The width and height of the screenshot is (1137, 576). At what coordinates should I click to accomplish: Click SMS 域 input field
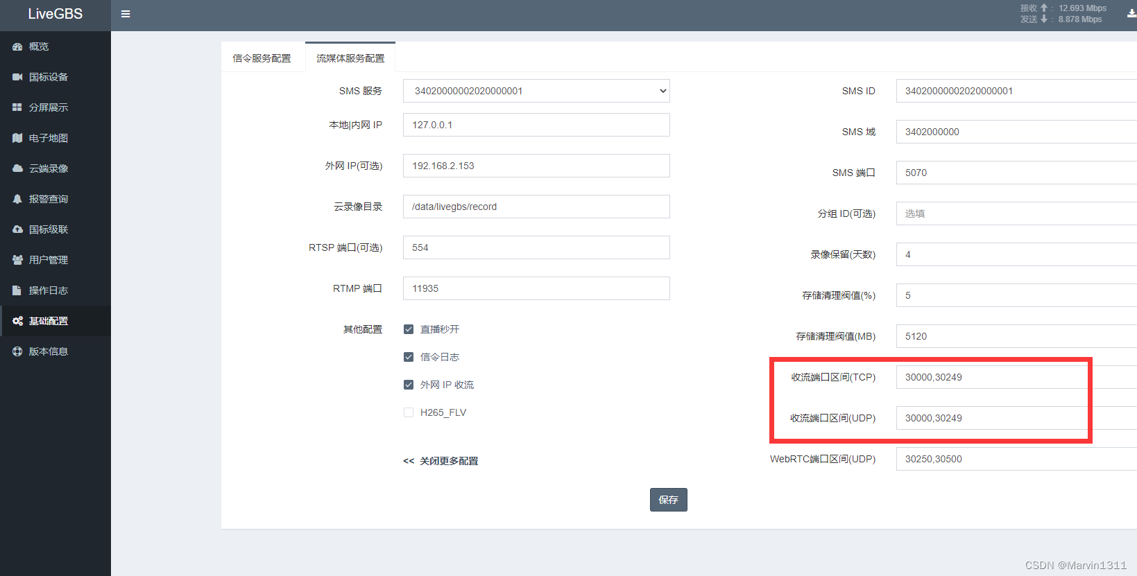pos(1016,132)
